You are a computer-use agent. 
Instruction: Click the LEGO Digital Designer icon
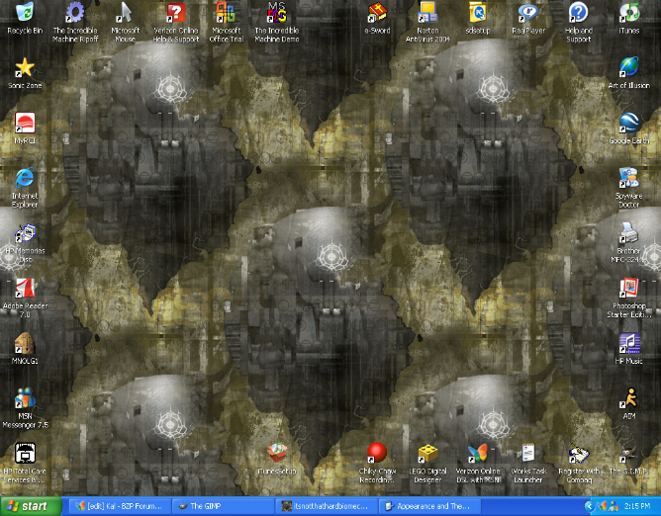(x=427, y=454)
